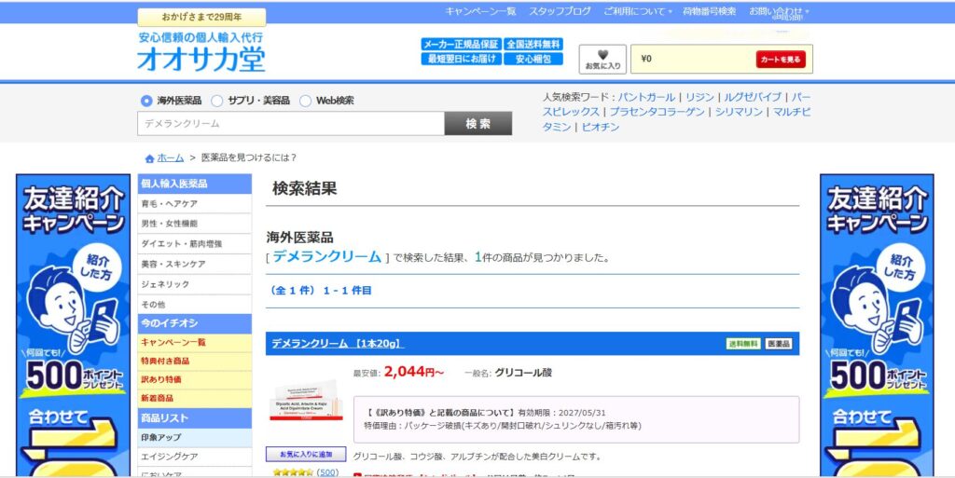The height and width of the screenshot is (478, 955).
Task: Select the Web検索 radio button
Action: [305, 101]
